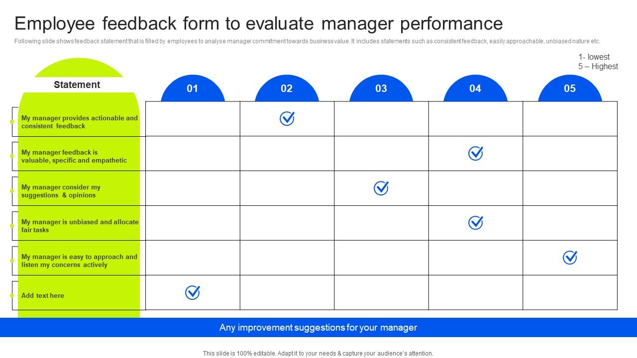
Task: Click the Any improvement suggestions blue bar
Action: click(x=318, y=328)
